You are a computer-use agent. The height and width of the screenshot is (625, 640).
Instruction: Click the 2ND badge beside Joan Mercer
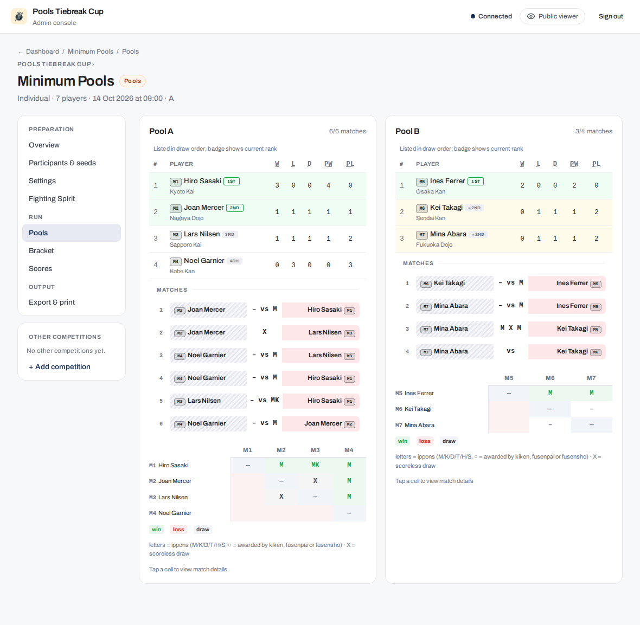point(235,208)
